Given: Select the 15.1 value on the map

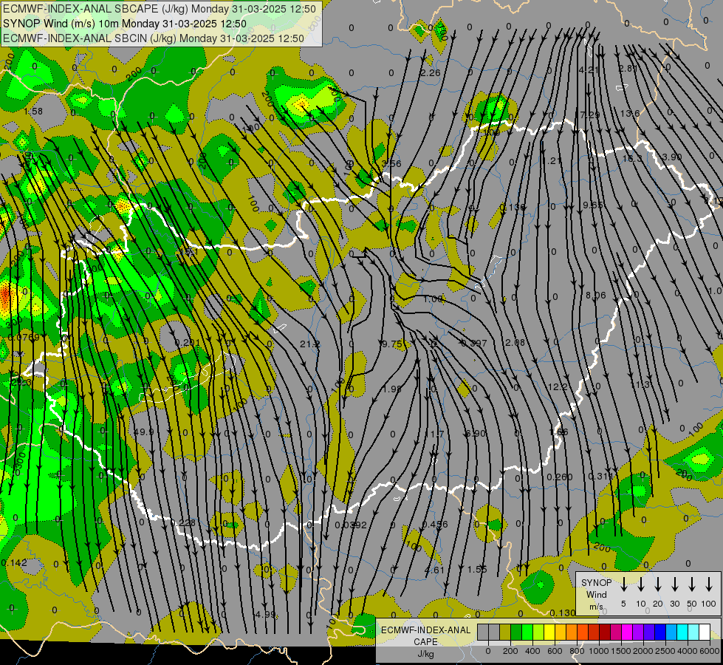Looking at the screenshot, I should (188, 253).
